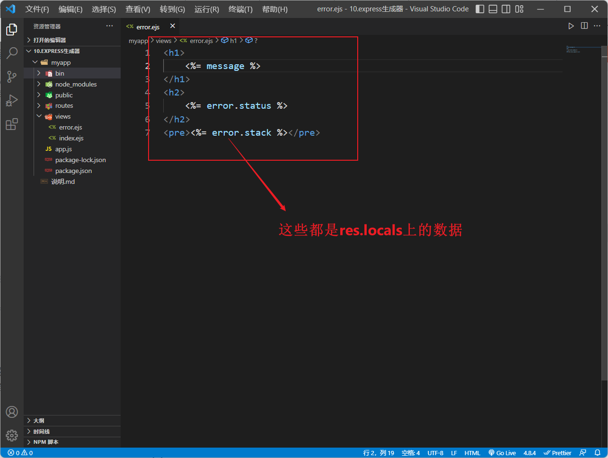
Task: Open app.js in file tree
Action: click(72, 149)
